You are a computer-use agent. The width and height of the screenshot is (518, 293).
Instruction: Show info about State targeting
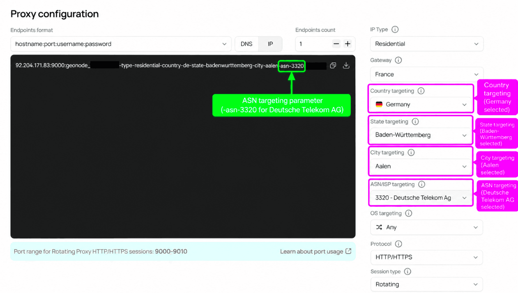pyautogui.click(x=415, y=122)
